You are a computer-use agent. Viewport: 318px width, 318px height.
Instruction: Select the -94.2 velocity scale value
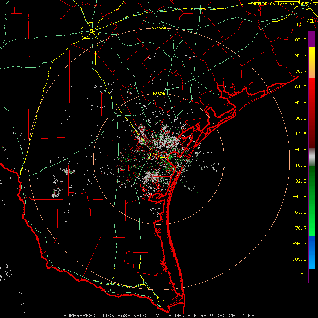click(299, 244)
